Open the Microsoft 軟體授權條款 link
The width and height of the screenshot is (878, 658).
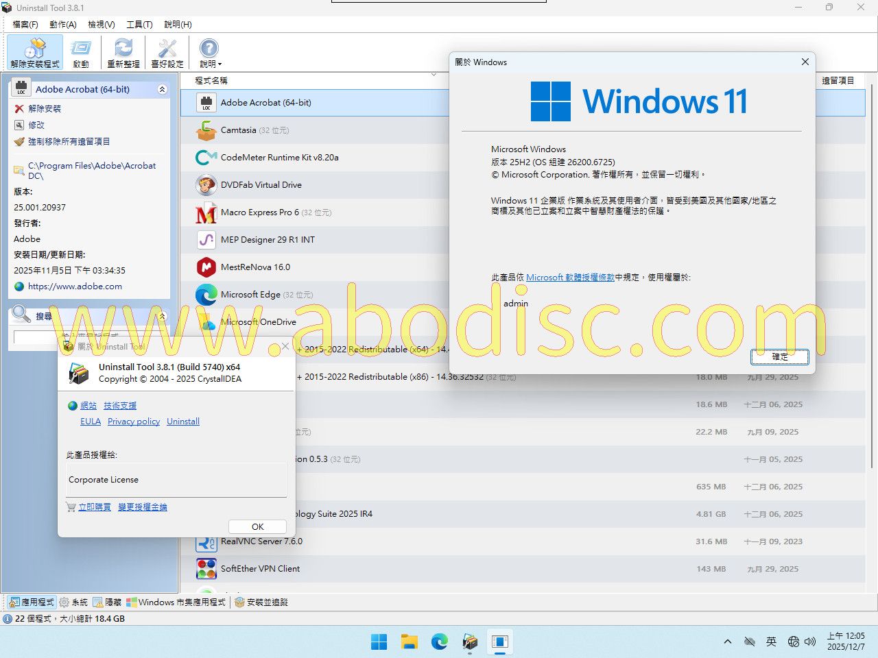(570, 278)
